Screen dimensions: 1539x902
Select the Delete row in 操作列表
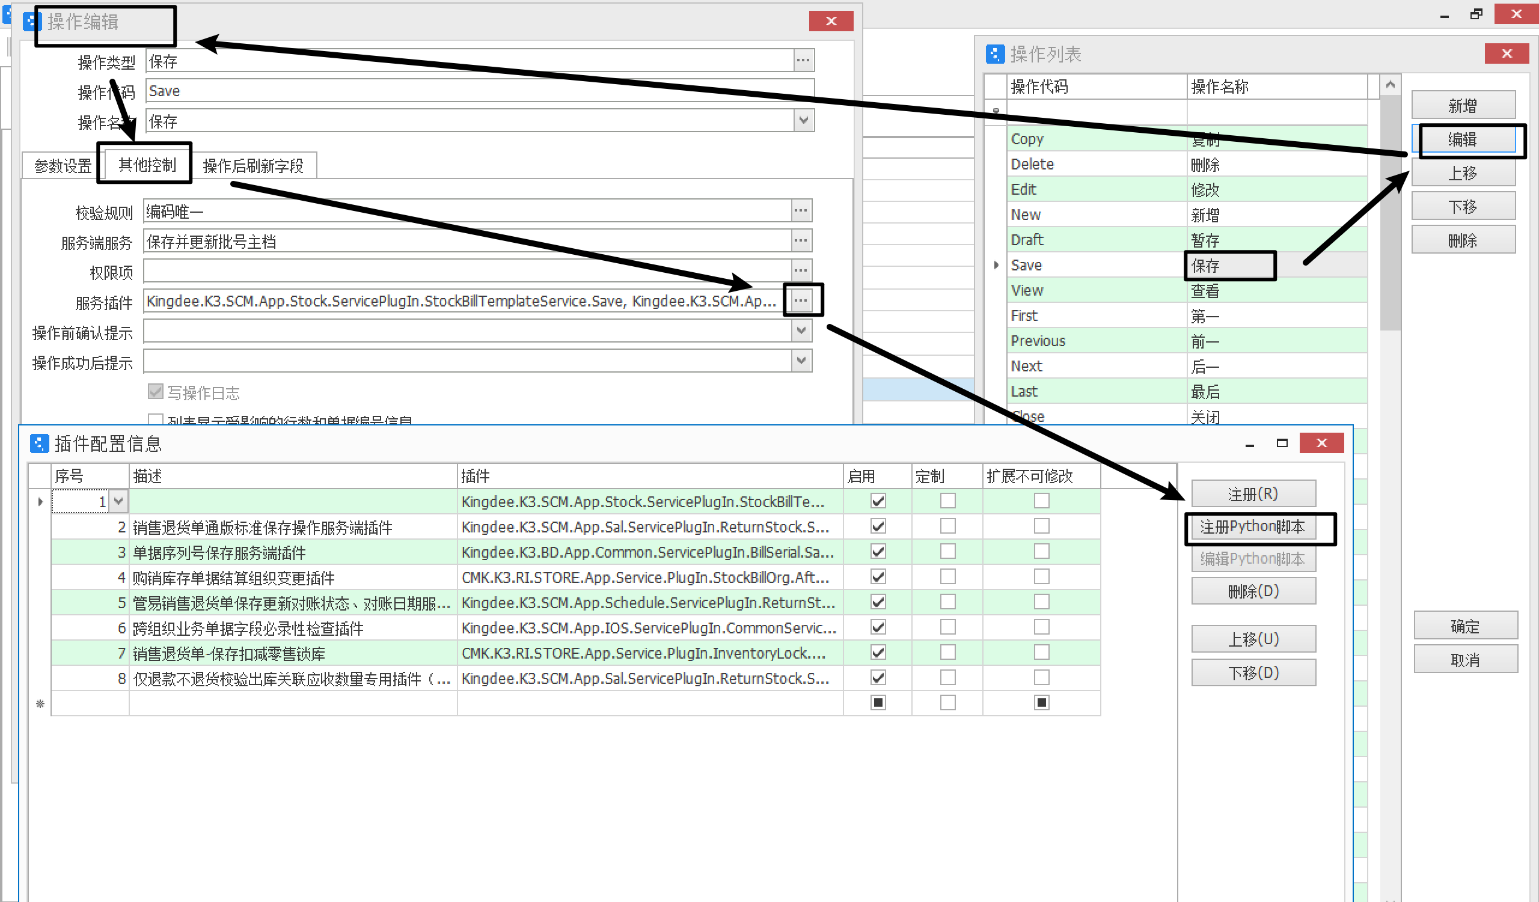(x=1187, y=164)
